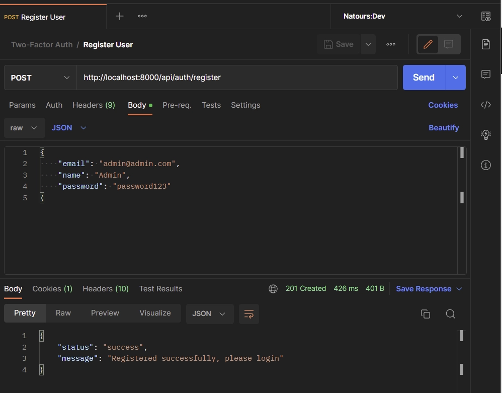The width and height of the screenshot is (502, 393).
Task: Open Test Results tab
Action: pos(161,288)
